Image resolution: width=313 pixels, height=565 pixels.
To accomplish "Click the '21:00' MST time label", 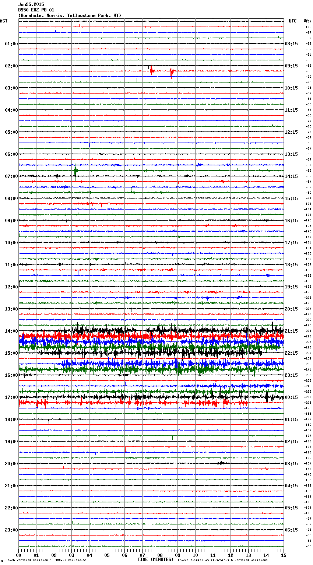I will (11, 486).
